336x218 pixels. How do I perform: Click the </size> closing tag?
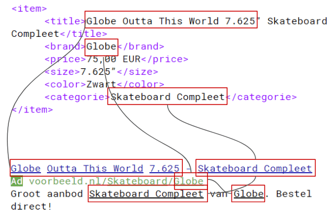pos(138,72)
